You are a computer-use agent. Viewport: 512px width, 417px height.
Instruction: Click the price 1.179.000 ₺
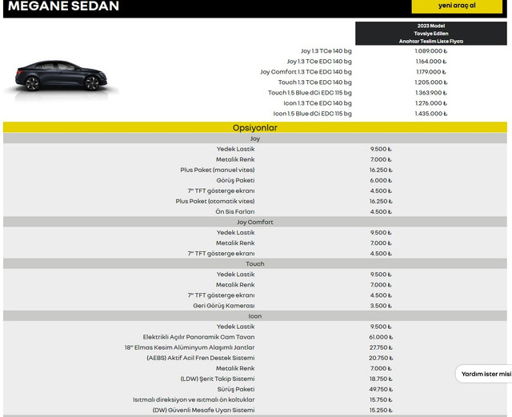(431, 72)
